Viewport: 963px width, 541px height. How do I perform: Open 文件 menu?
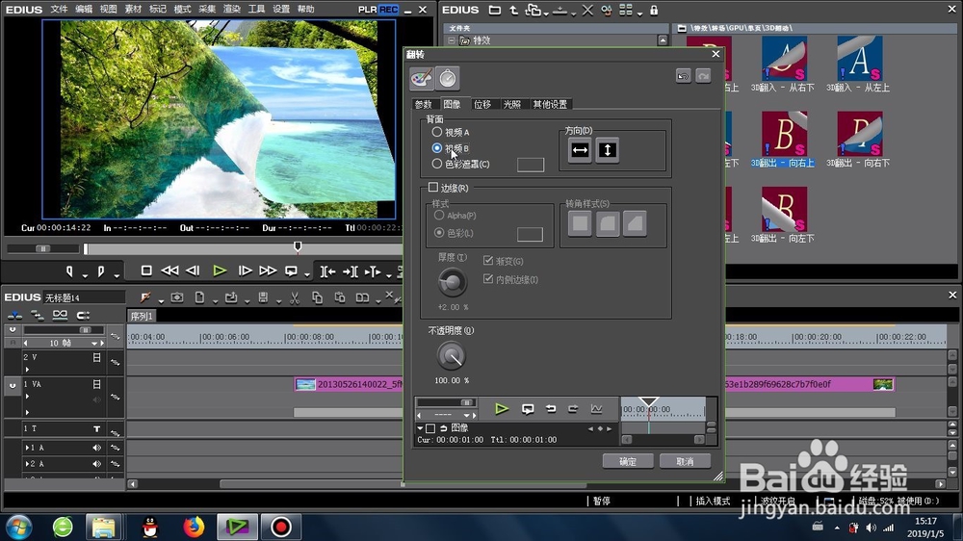point(59,10)
